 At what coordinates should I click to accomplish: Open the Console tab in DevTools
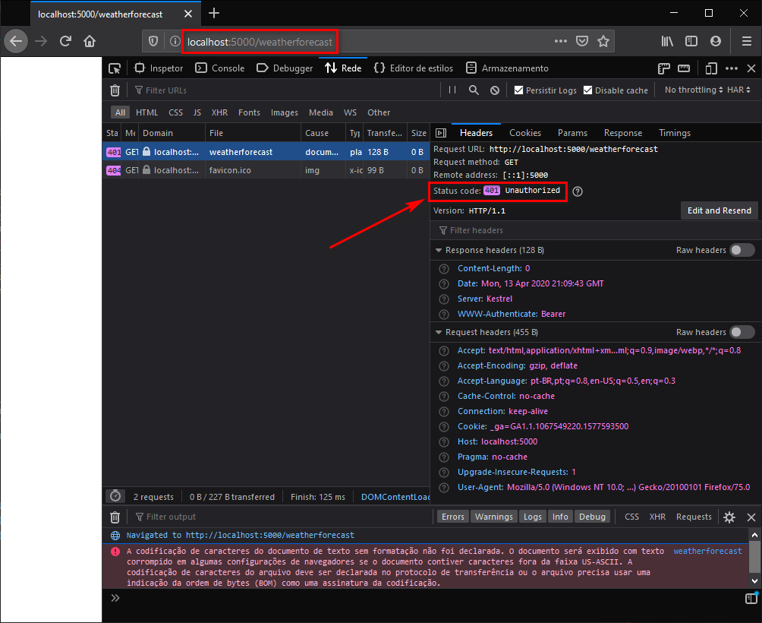tap(220, 68)
